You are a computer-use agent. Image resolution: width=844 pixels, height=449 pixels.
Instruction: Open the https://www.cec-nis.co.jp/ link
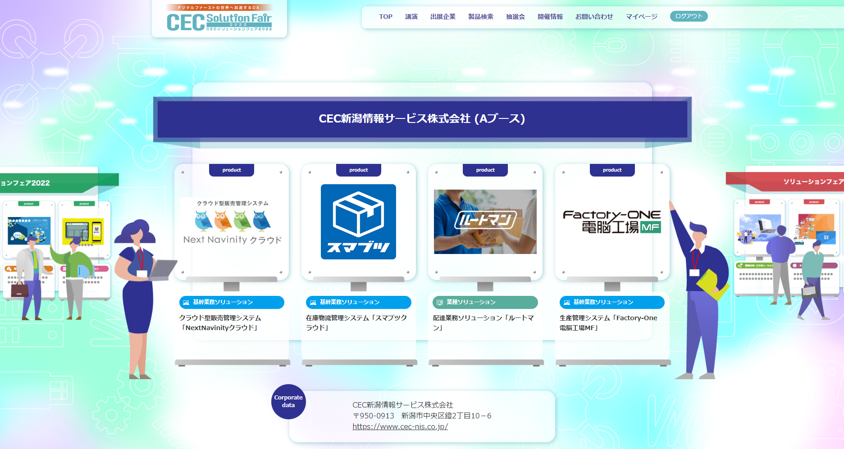(x=400, y=427)
